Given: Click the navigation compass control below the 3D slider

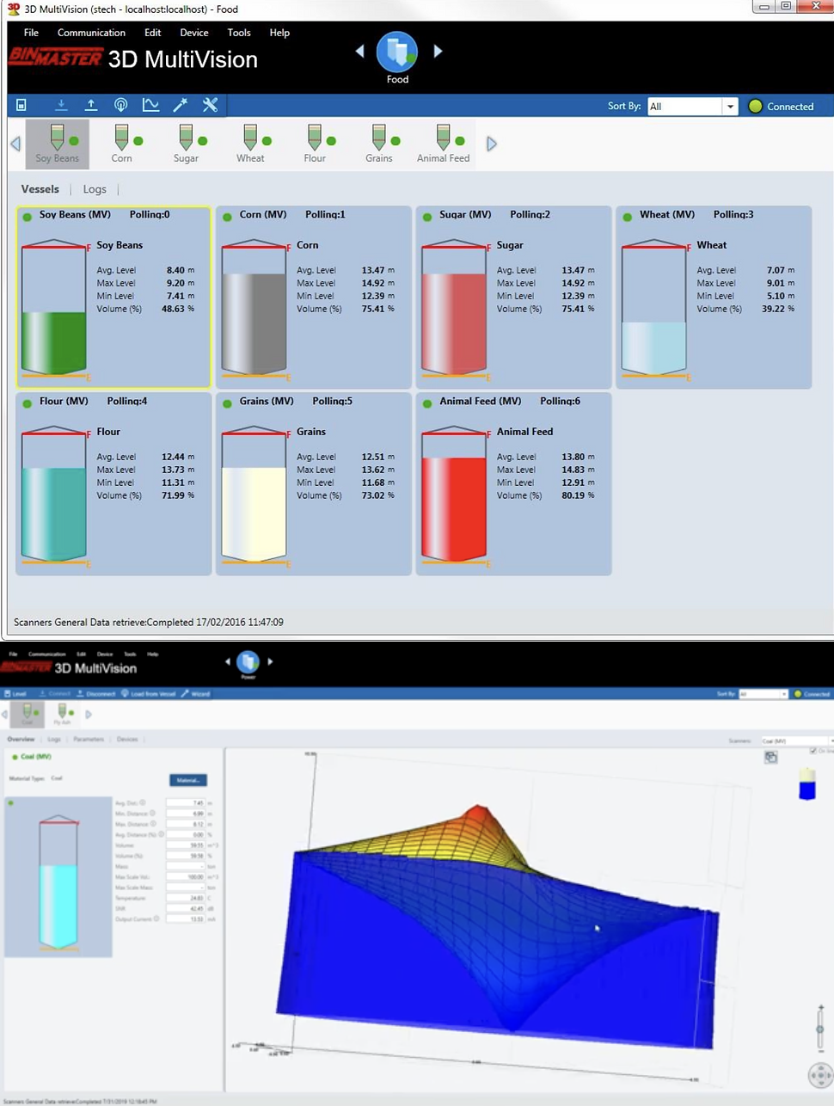Looking at the screenshot, I should coord(820,1075).
